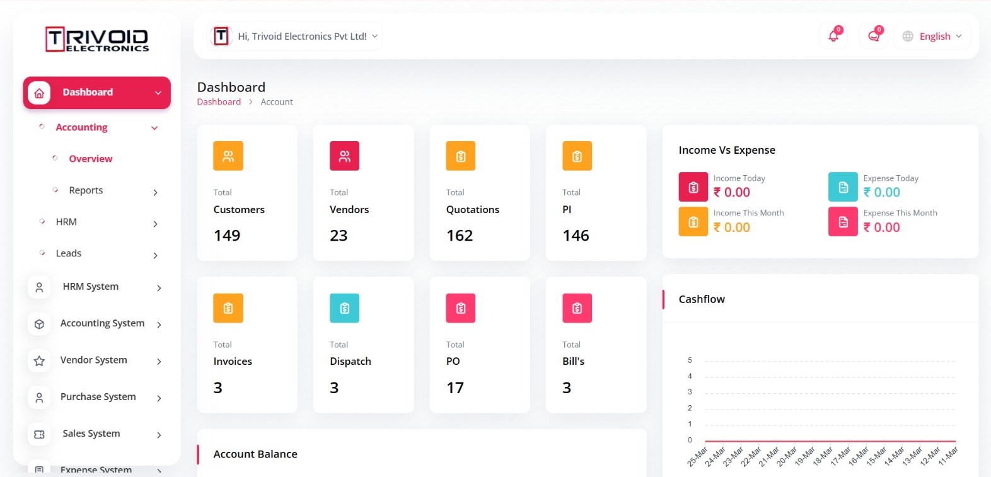The image size is (991, 477).
Task: Click the Income Today rupee icon
Action: [x=693, y=187]
